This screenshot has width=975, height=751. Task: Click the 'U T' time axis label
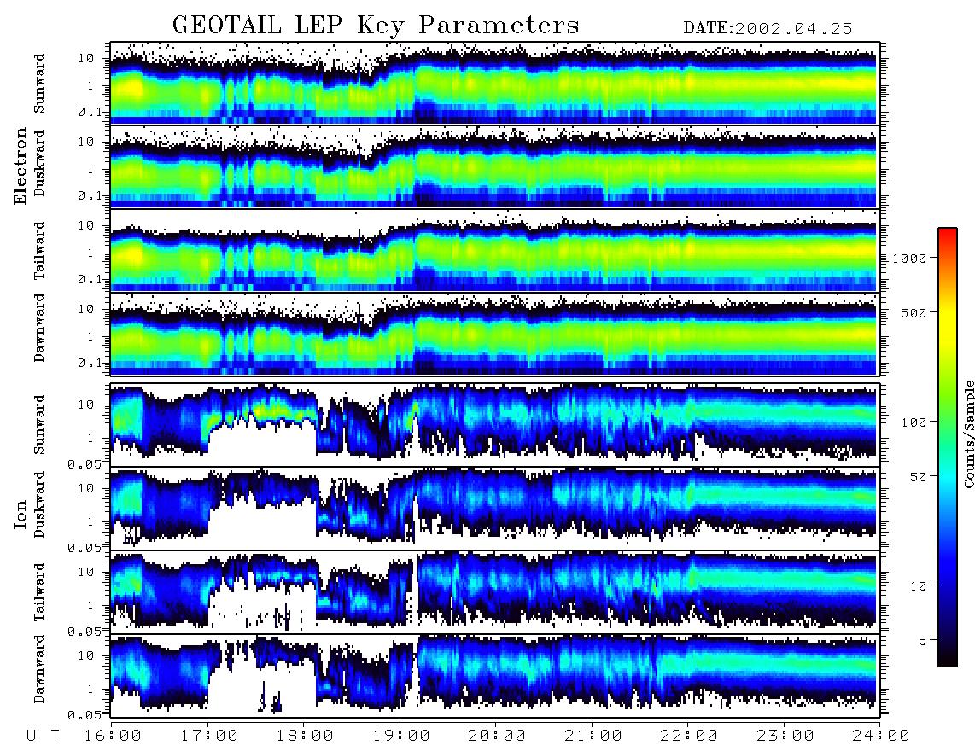44,736
